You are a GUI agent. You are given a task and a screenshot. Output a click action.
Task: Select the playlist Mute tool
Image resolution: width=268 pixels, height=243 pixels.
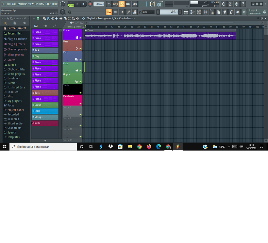click(57, 18)
